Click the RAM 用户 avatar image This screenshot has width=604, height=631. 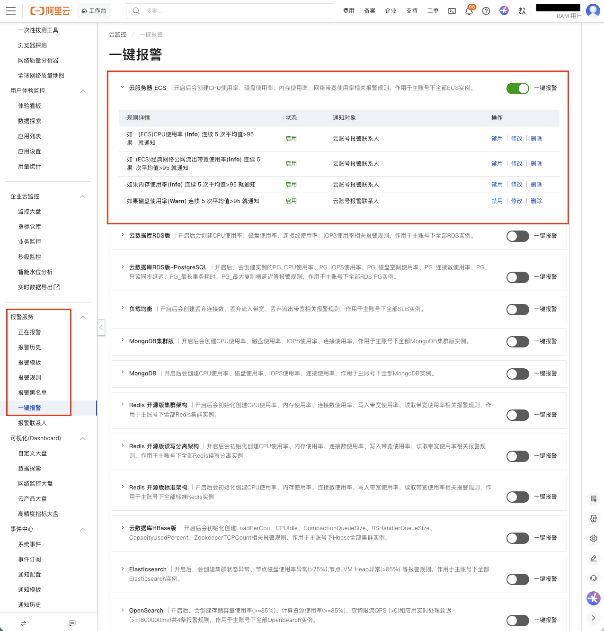coord(593,10)
